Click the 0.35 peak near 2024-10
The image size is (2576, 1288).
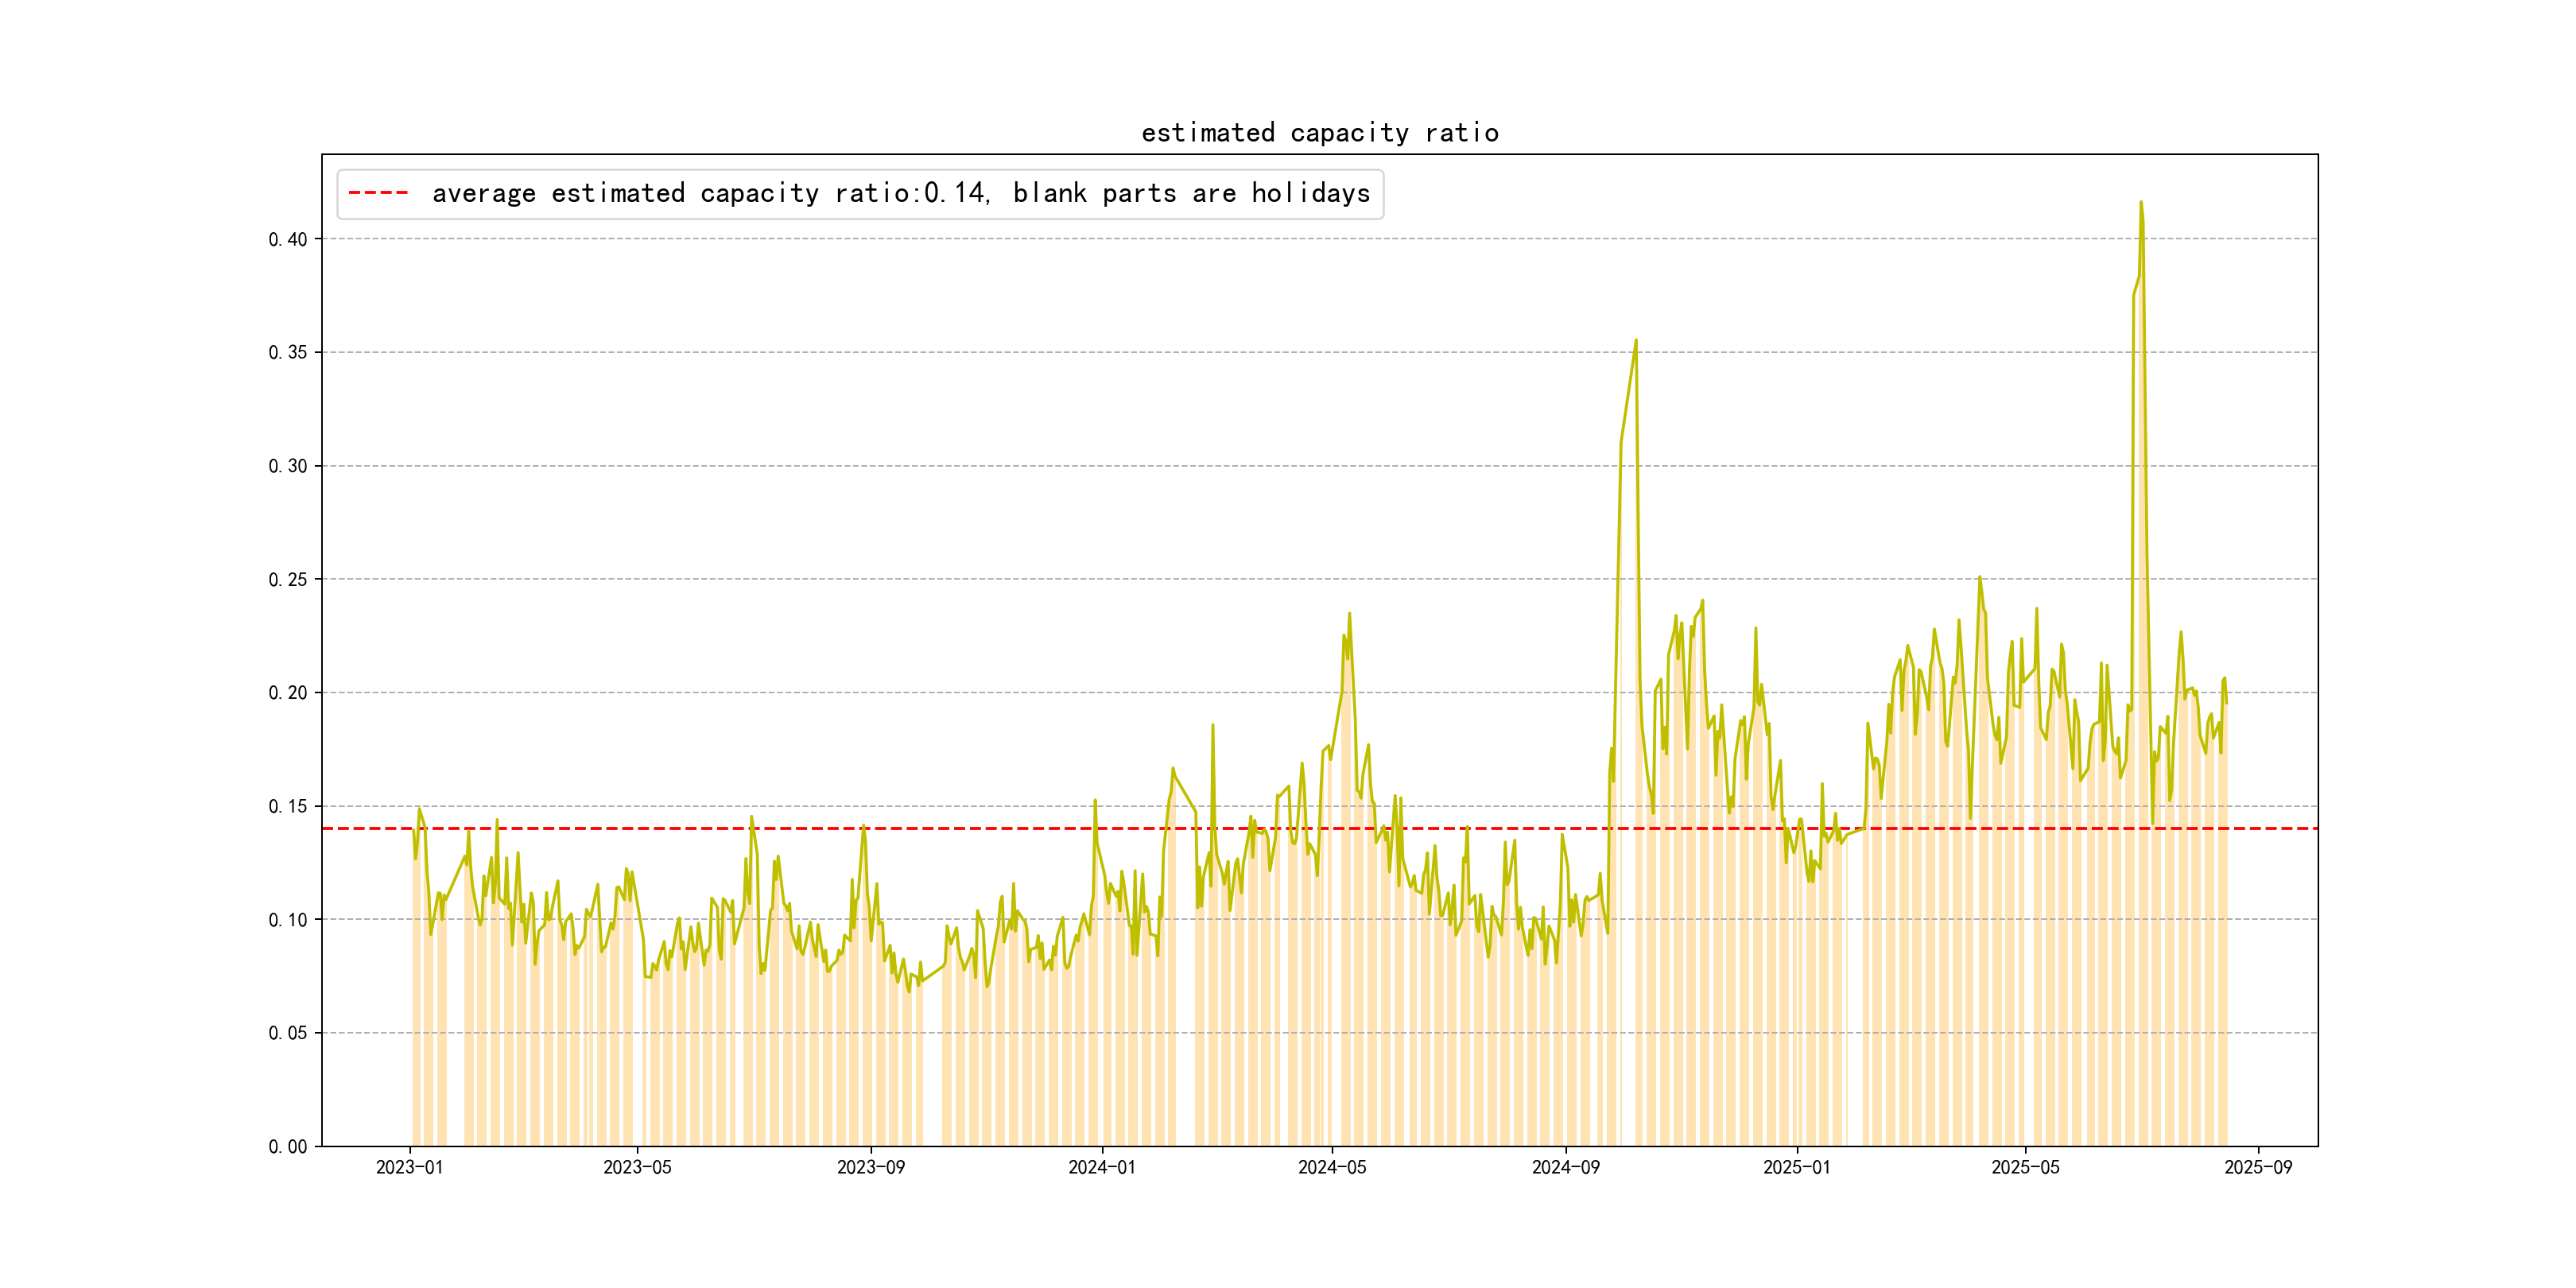point(1636,341)
